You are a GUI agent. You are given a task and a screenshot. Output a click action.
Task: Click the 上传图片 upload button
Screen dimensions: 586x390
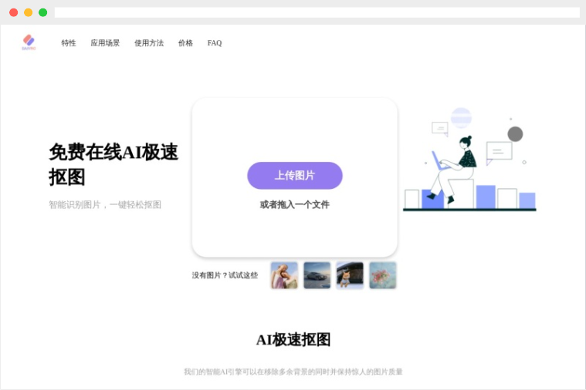tap(294, 176)
